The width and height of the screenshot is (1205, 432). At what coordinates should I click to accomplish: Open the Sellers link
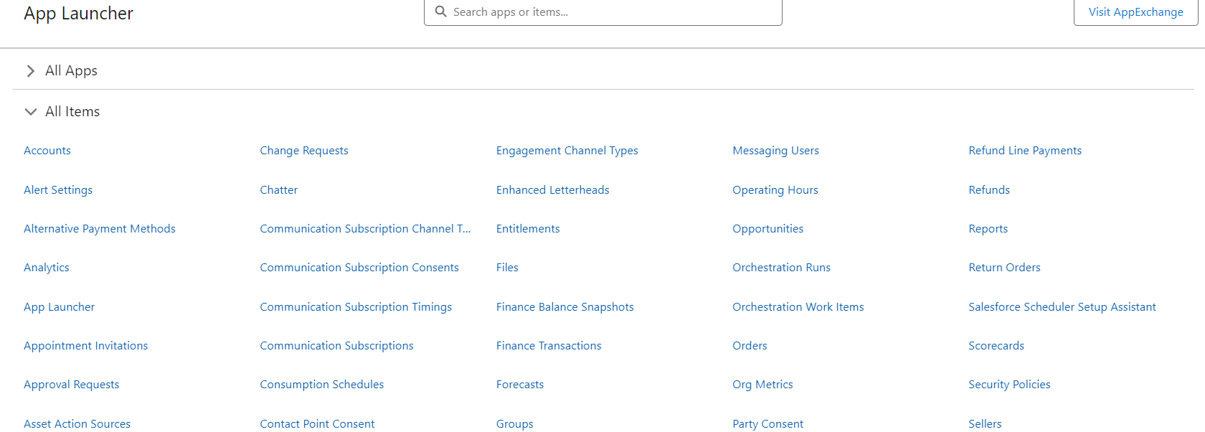pos(985,424)
